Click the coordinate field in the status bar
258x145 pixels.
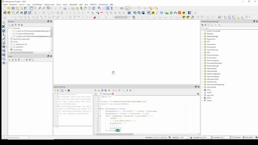160,137
